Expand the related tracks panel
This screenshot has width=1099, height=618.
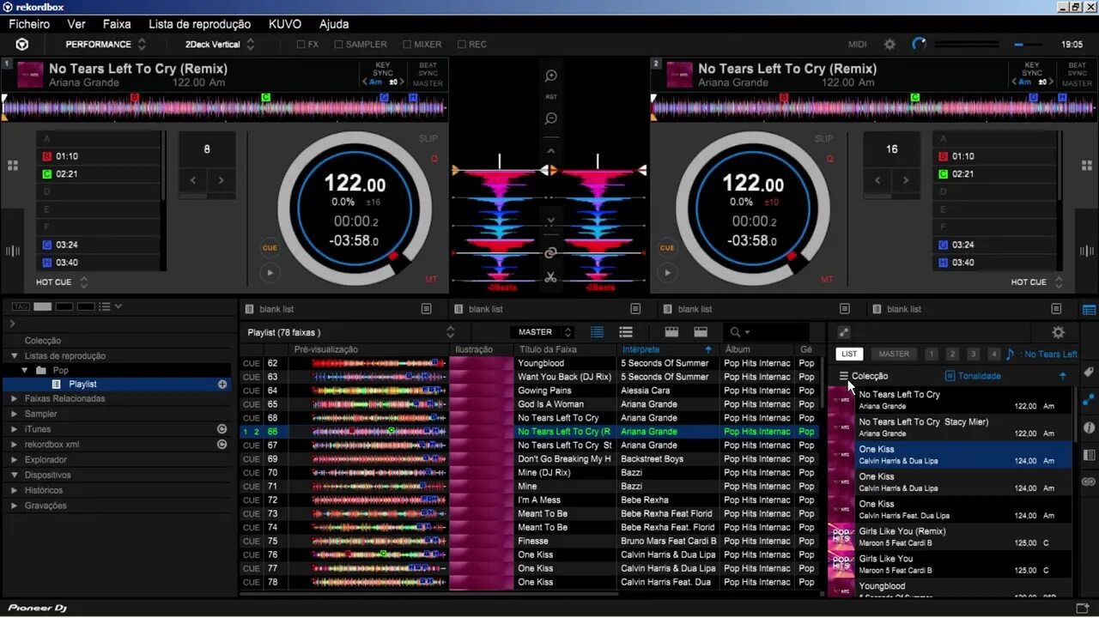(843, 332)
